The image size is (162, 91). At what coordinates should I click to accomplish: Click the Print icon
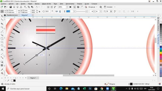coord(21,7)
